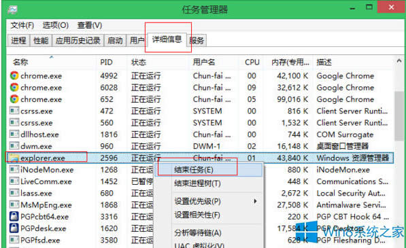Click the scrollbar up arrow
The width and height of the screenshot is (406, 248).
(x=399, y=61)
